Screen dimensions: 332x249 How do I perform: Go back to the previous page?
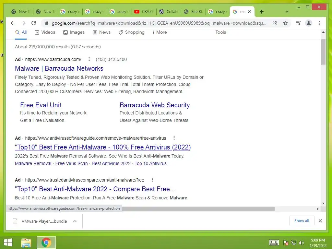(13, 23)
